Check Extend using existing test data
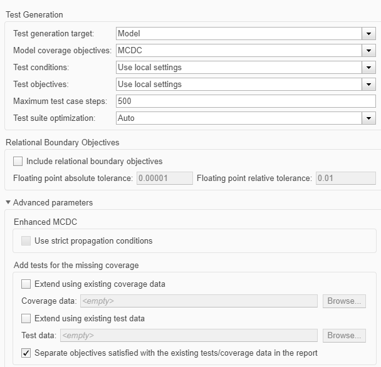381x367 pixels. coord(26,319)
